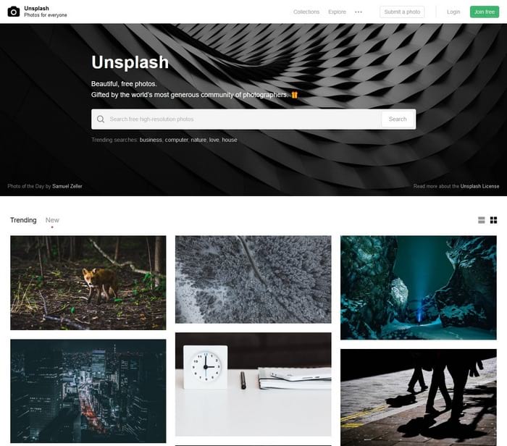The height and width of the screenshot is (446, 507).
Task: Click the 'Unsplash Photos for everyone' header text
Action: coord(45,12)
